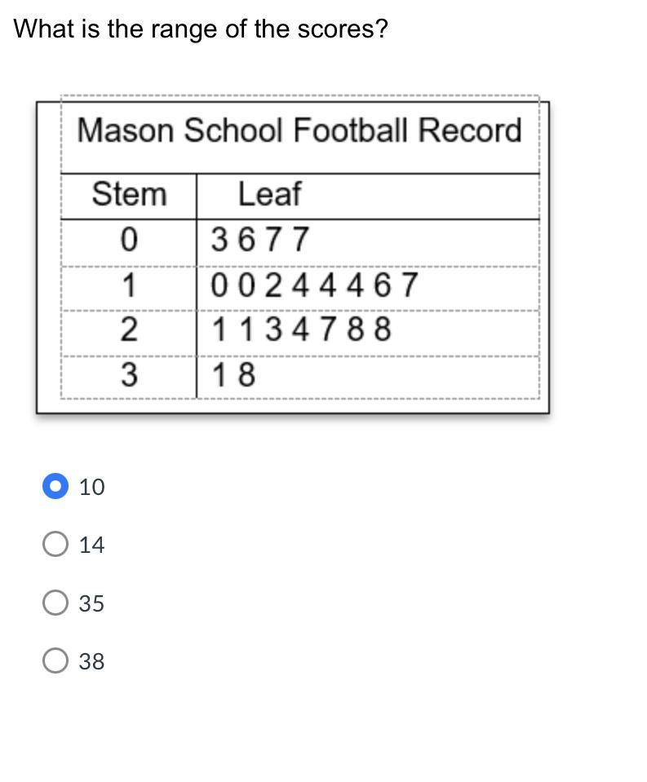
Task: Click the Stem column header
Action: 129,195
